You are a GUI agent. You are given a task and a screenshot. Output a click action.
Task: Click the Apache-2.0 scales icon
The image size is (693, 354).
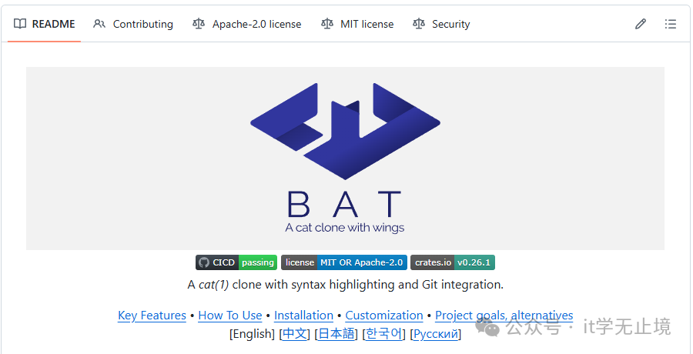coord(199,24)
